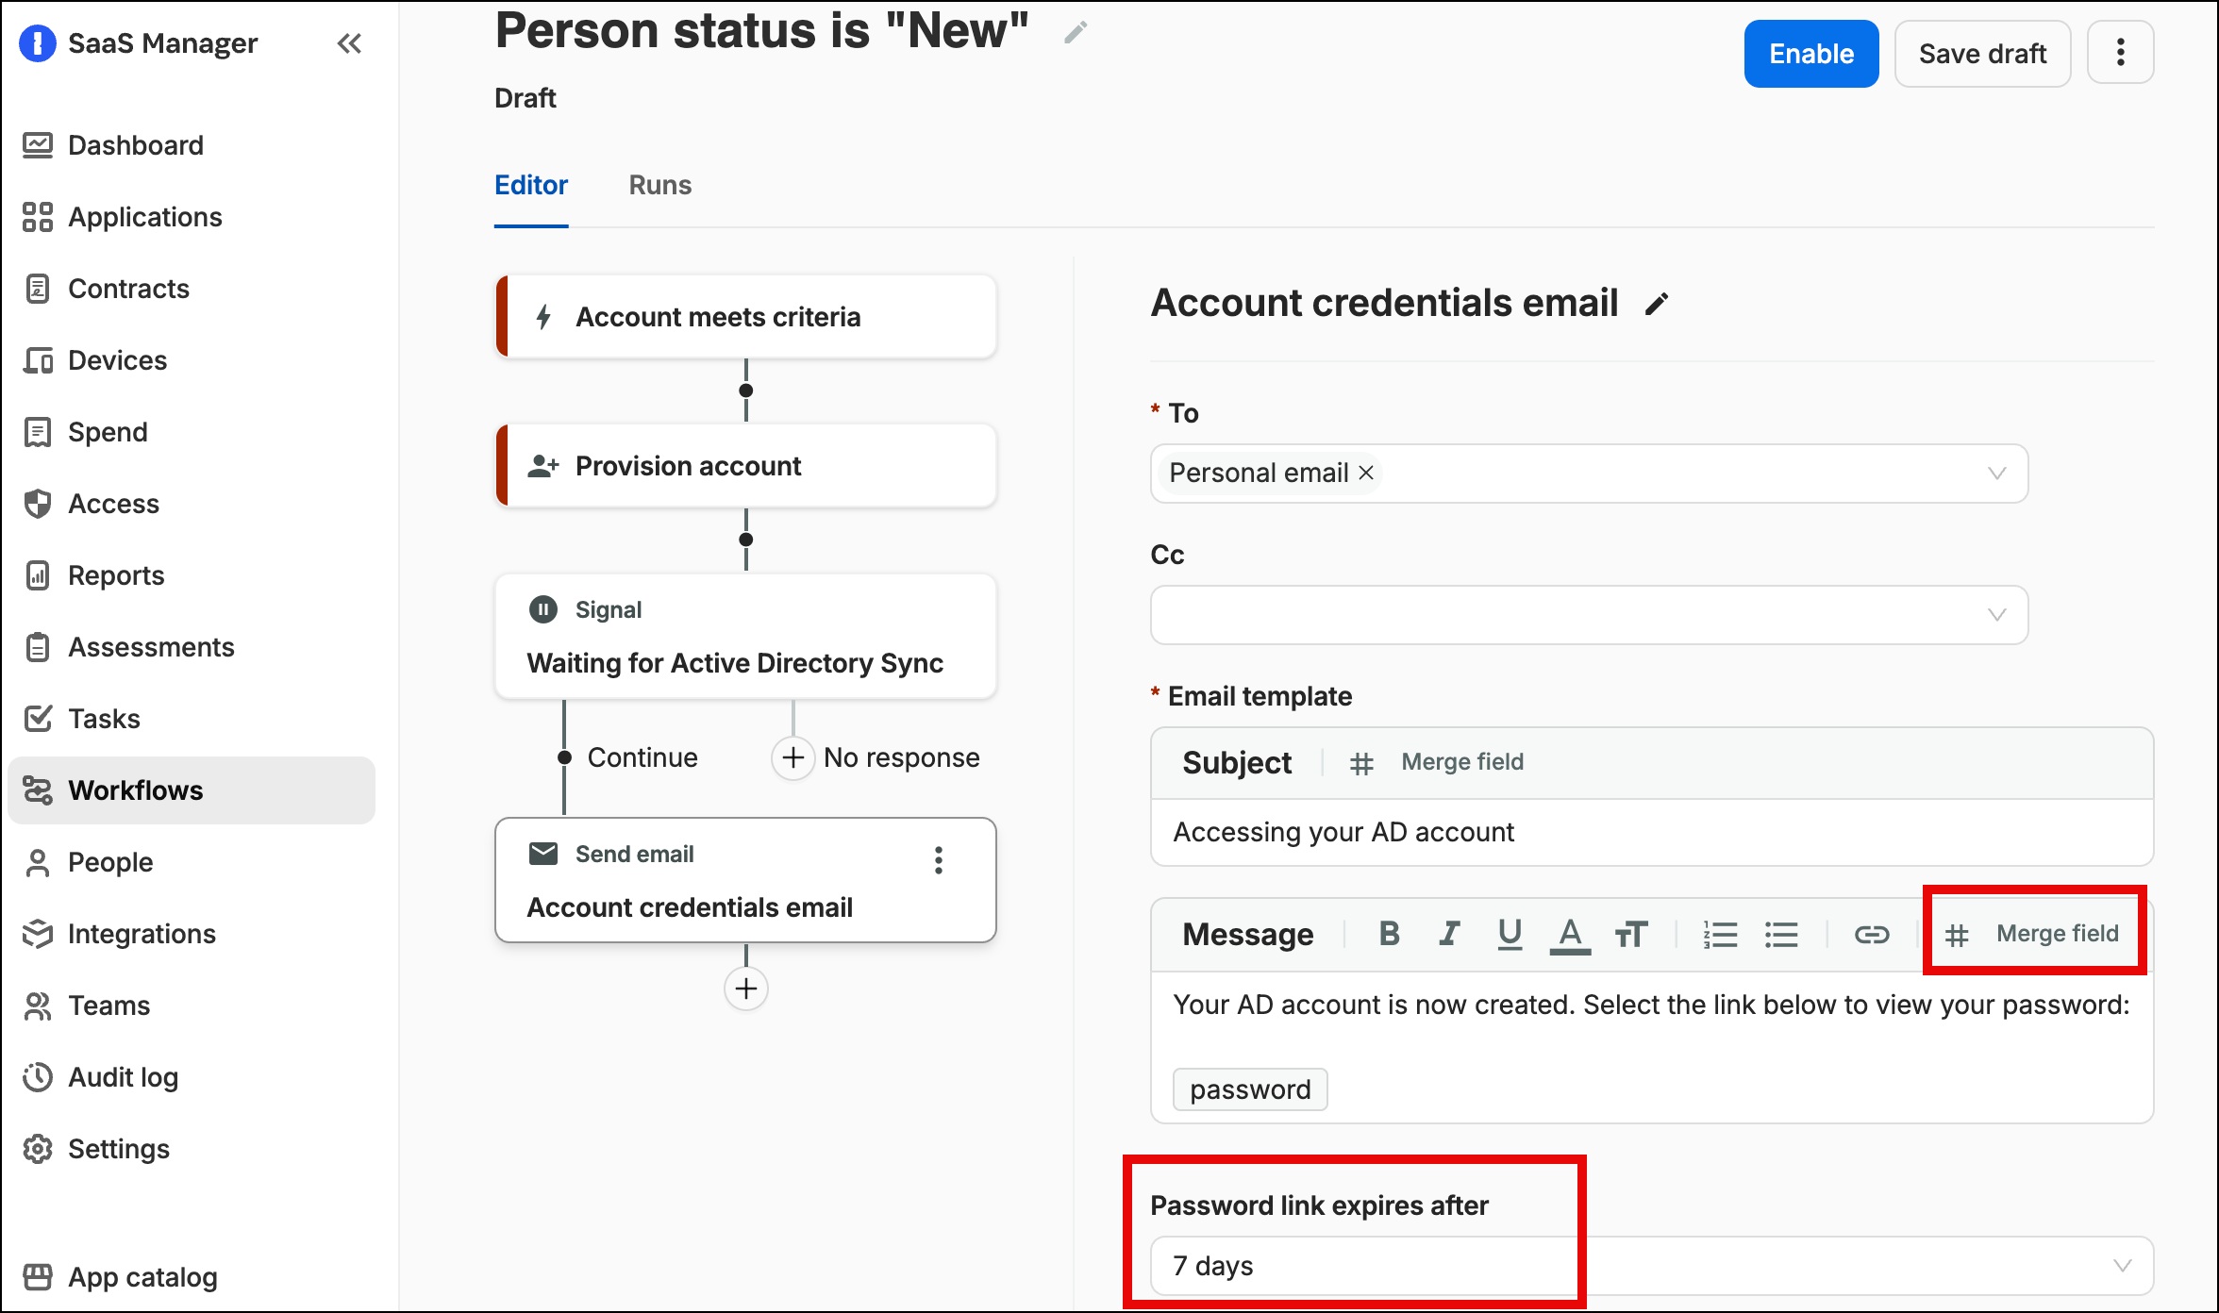Insert a link in Message
This screenshot has height=1313, width=2219.
1871,934
